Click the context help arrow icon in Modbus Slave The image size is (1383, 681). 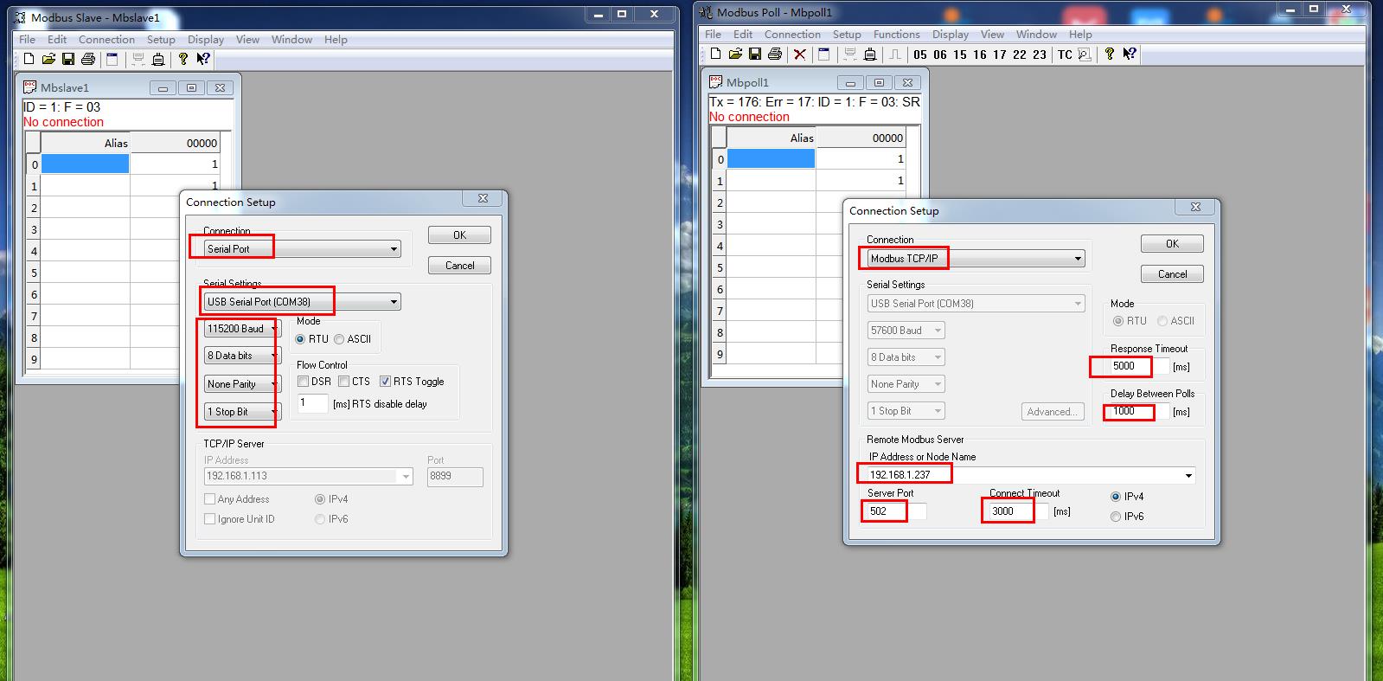tap(203, 60)
